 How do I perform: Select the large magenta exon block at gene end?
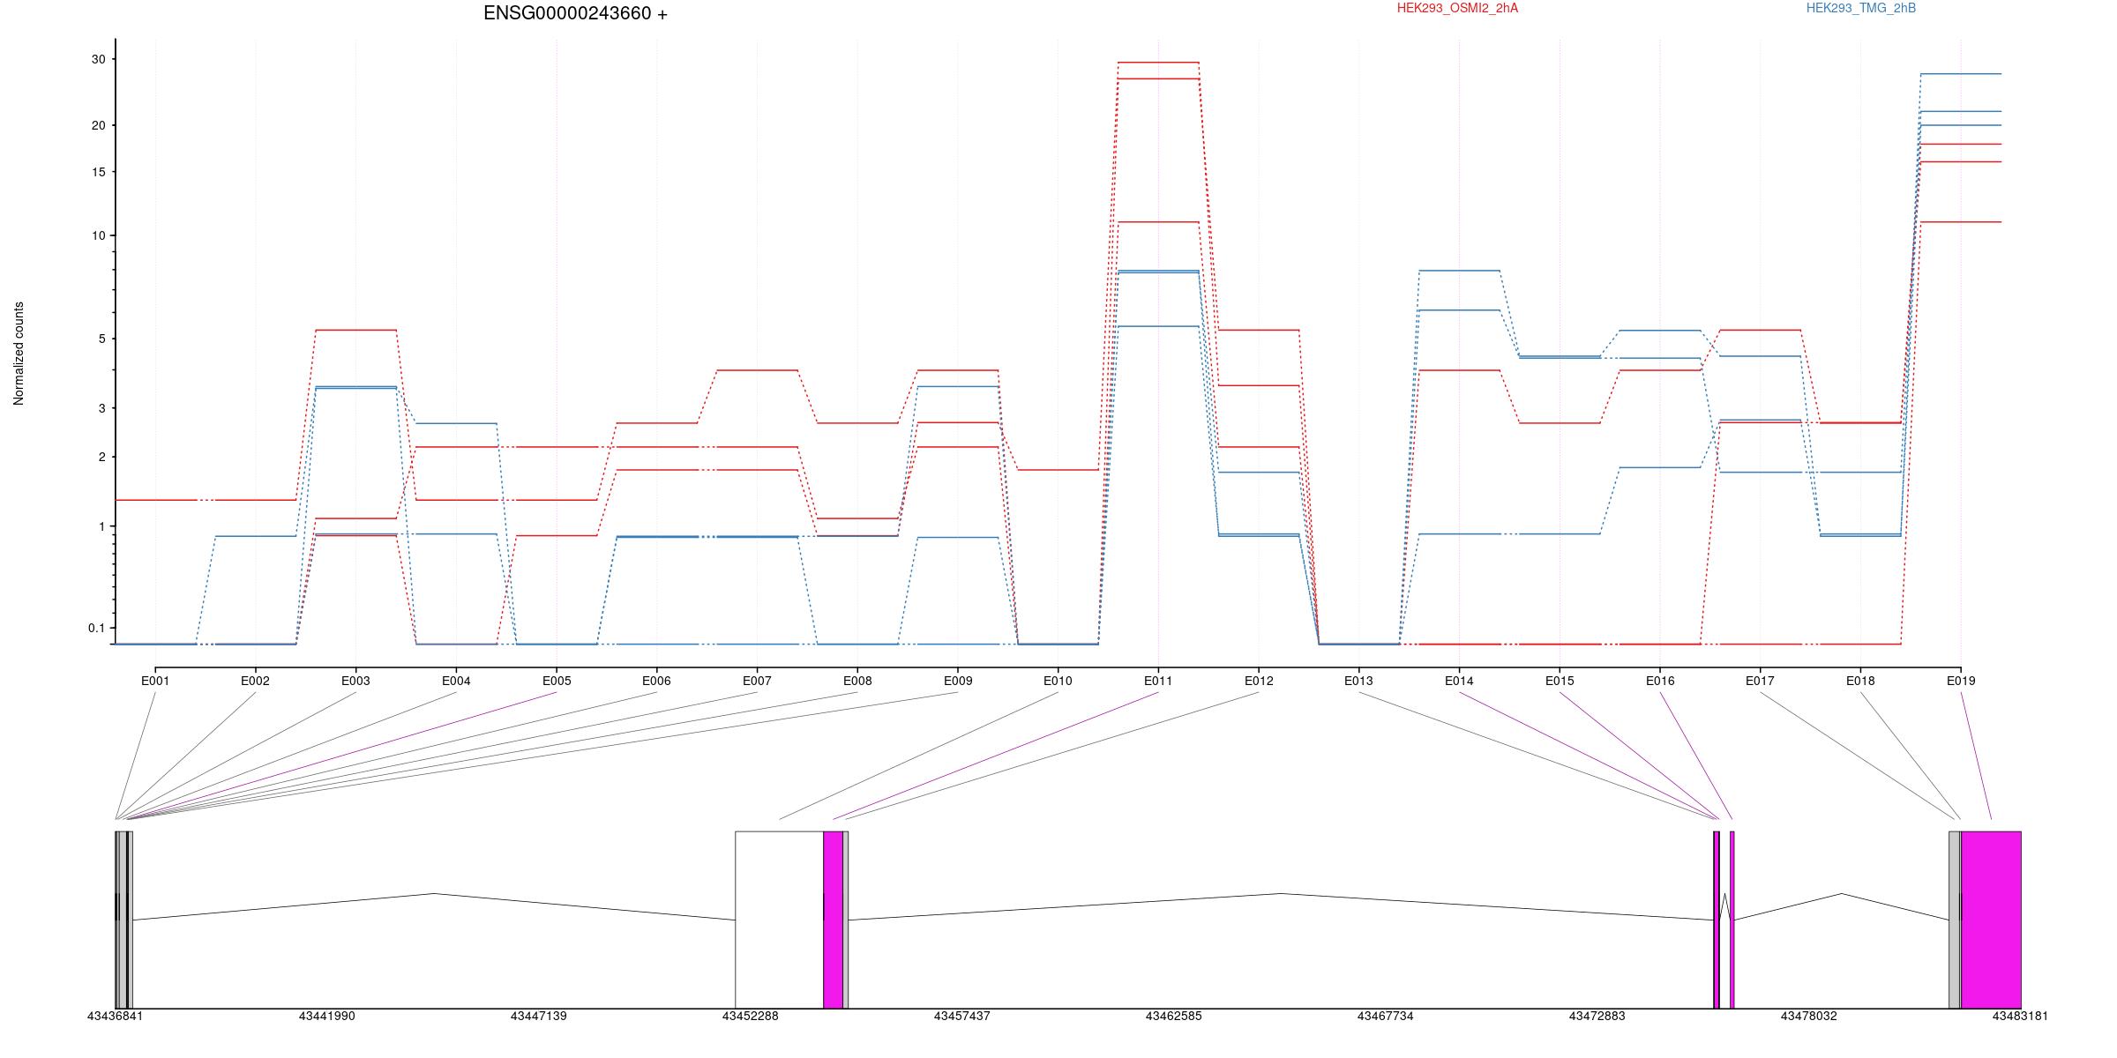point(1991,920)
